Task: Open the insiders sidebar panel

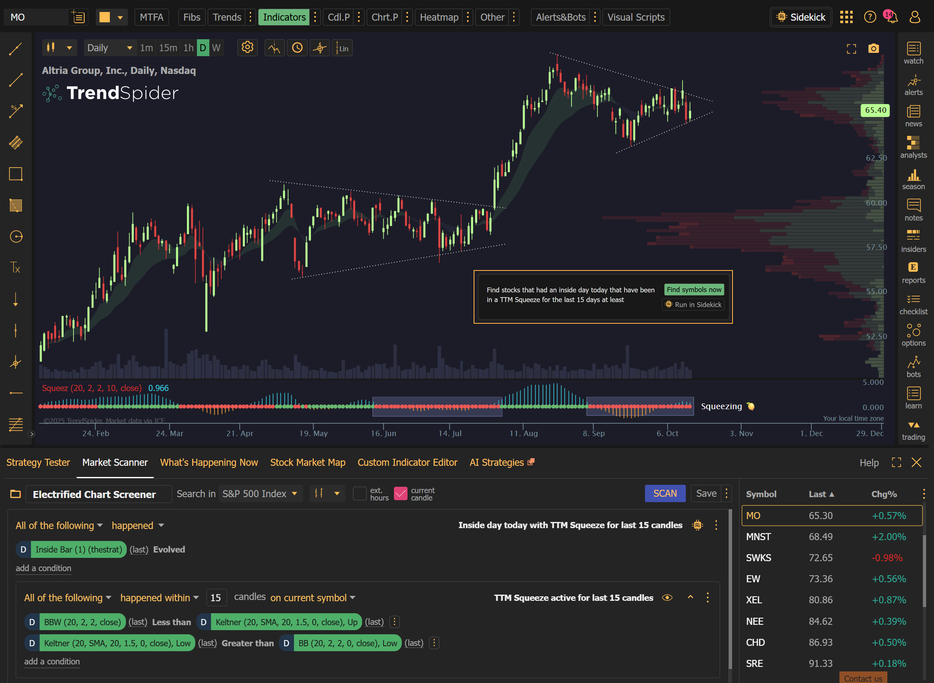Action: pos(913,241)
